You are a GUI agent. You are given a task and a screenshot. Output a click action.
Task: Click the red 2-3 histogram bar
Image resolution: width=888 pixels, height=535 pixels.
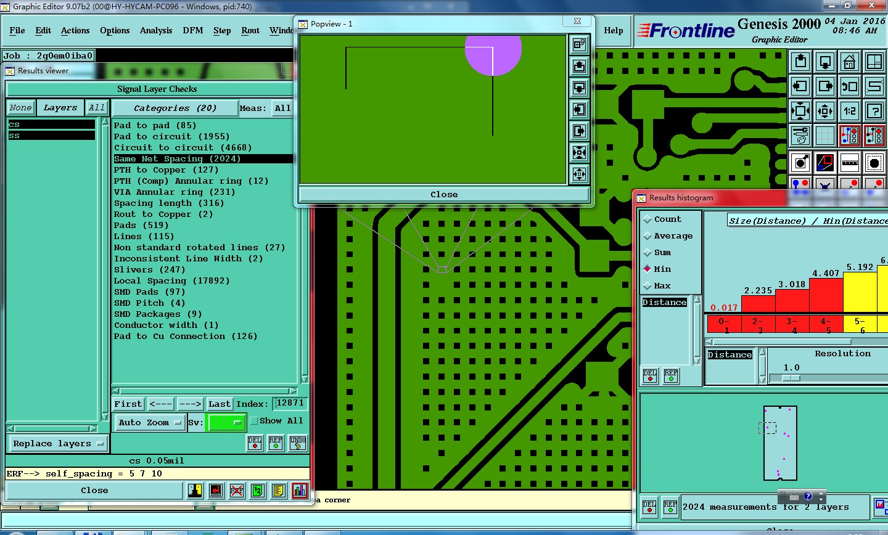tap(758, 304)
